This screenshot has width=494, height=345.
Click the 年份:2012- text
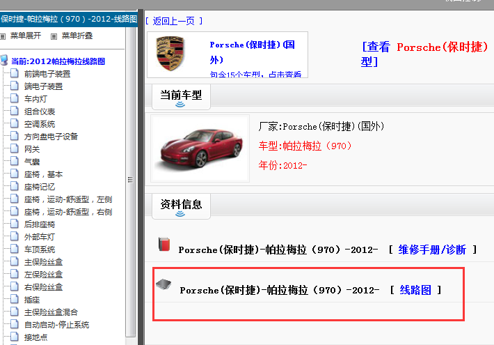pos(282,165)
